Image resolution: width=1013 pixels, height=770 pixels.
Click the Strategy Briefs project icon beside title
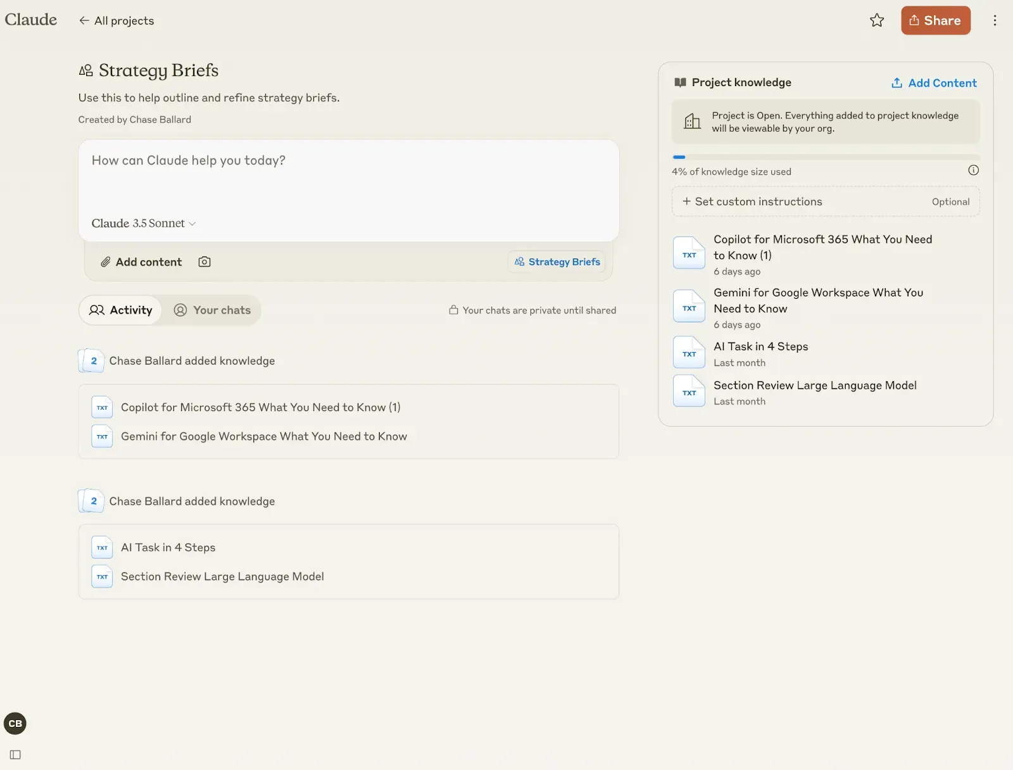point(85,70)
